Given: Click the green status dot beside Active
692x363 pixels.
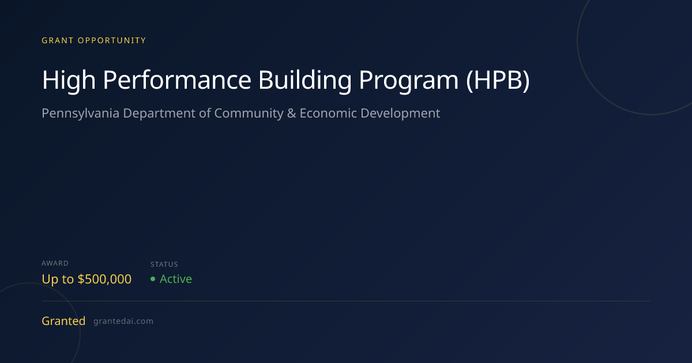Looking at the screenshot, I should pos(153,279).
